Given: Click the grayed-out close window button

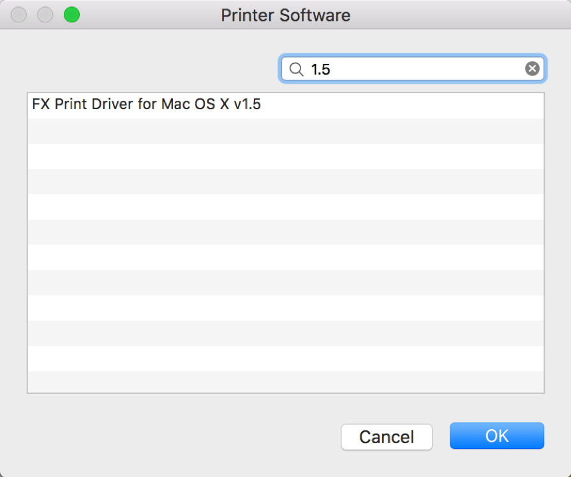Looking at the screenshot, I should pos(19,15).
